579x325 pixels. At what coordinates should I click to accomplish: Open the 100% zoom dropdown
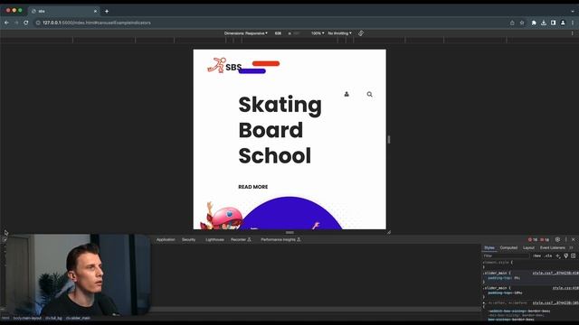pos(318,33)
